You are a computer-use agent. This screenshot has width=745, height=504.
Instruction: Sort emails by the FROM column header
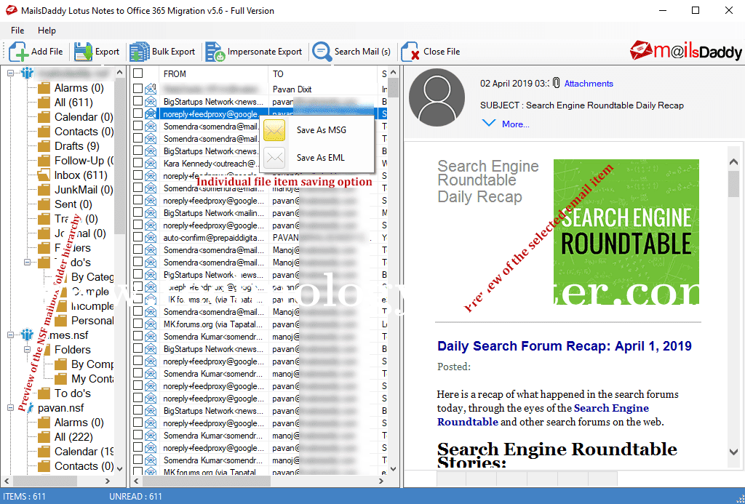(x=213, y=73)
